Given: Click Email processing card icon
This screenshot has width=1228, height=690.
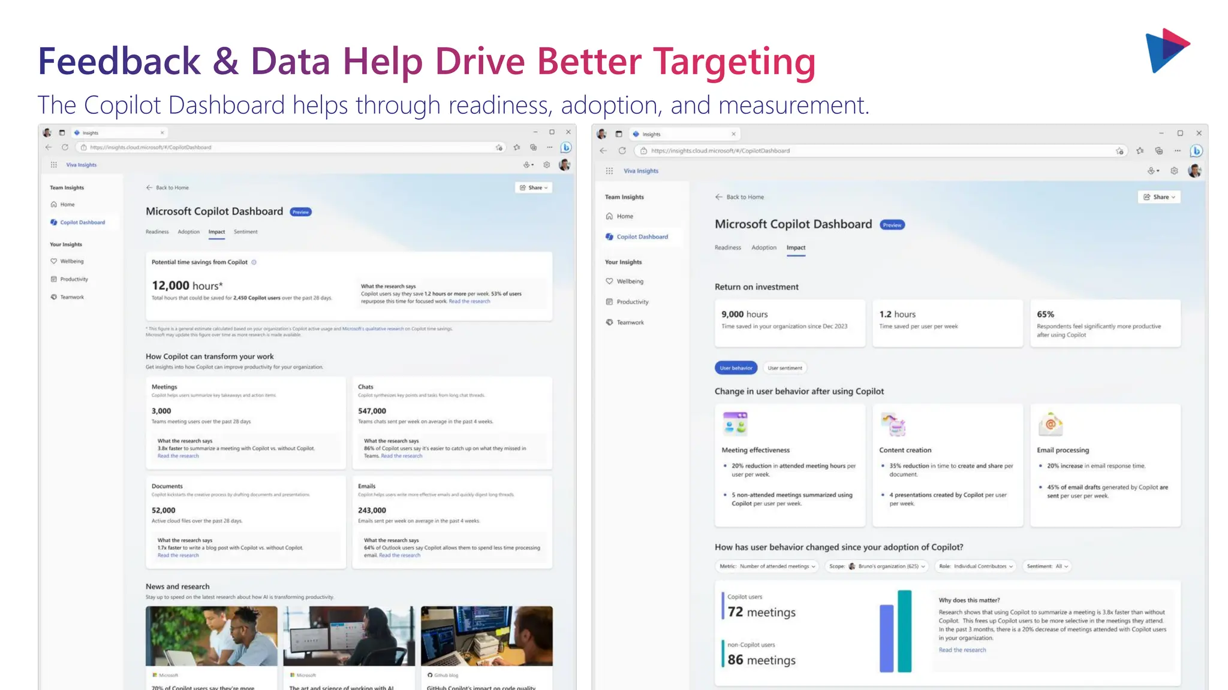Looking at the screenshot, I should 1051,424.
